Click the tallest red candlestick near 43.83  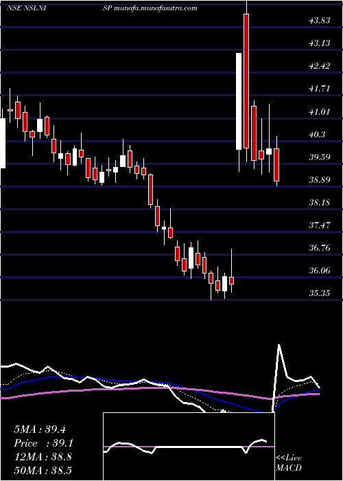click(246, 81)
